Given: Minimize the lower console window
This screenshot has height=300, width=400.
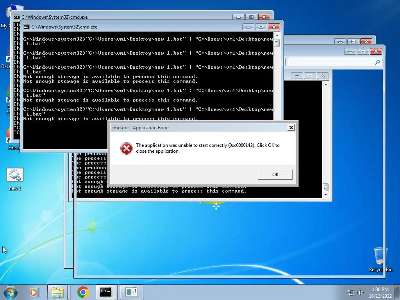Looking at the screenshot, I should coord(297,76).
